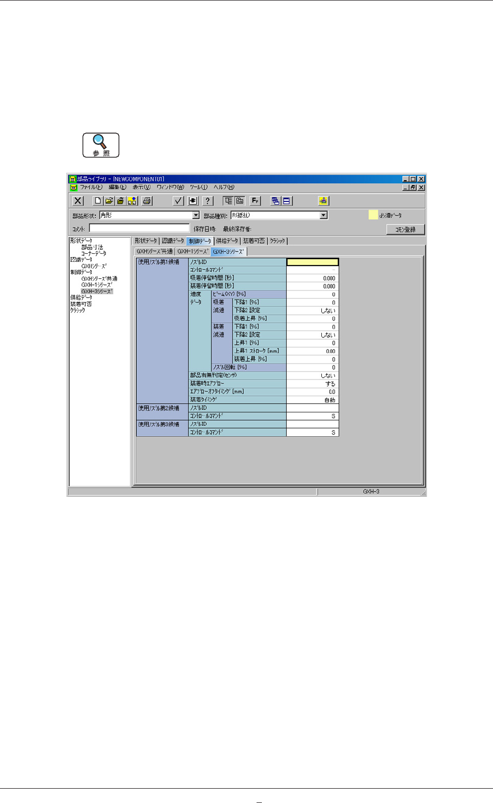Click the app icon in the title bar

click(x=73, y=179)
